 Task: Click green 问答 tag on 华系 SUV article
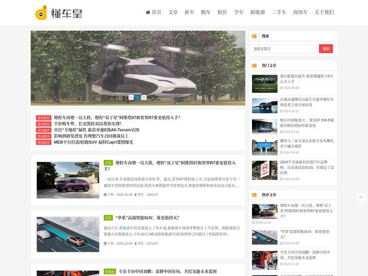click(x=108, y=218)
